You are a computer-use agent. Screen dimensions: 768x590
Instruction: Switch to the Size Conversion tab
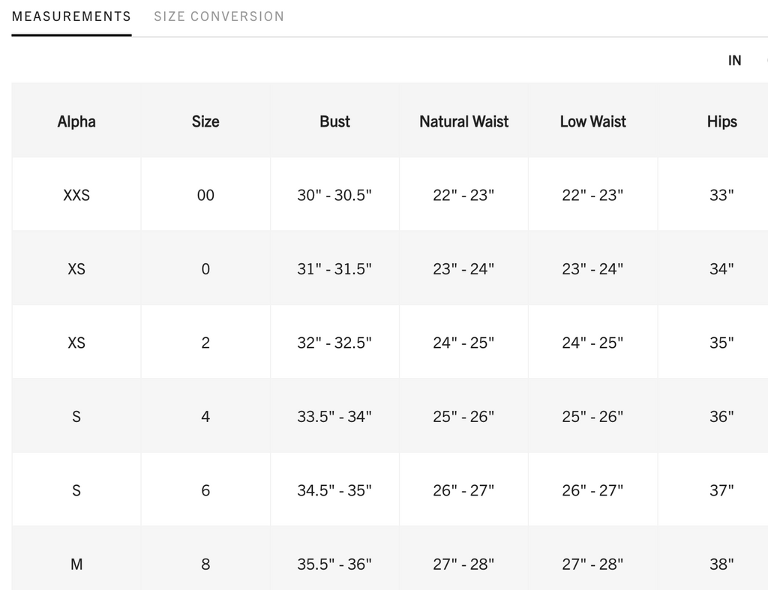tap(219, 16)
